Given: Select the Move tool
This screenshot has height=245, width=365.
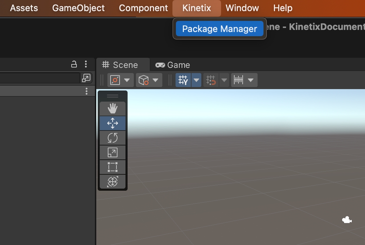Looking at the screenshot, I should point(112,123).
